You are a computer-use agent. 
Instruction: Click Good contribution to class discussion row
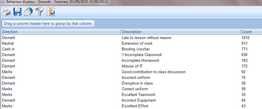pyautogui.click(x=131, y=72)
